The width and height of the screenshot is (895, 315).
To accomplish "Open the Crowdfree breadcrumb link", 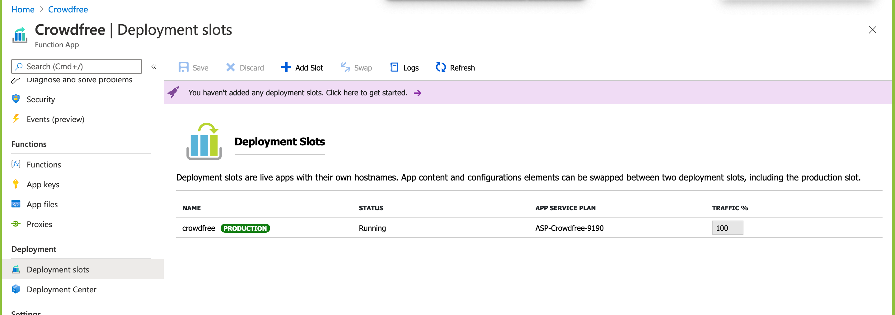I will [x=68, y=9].
